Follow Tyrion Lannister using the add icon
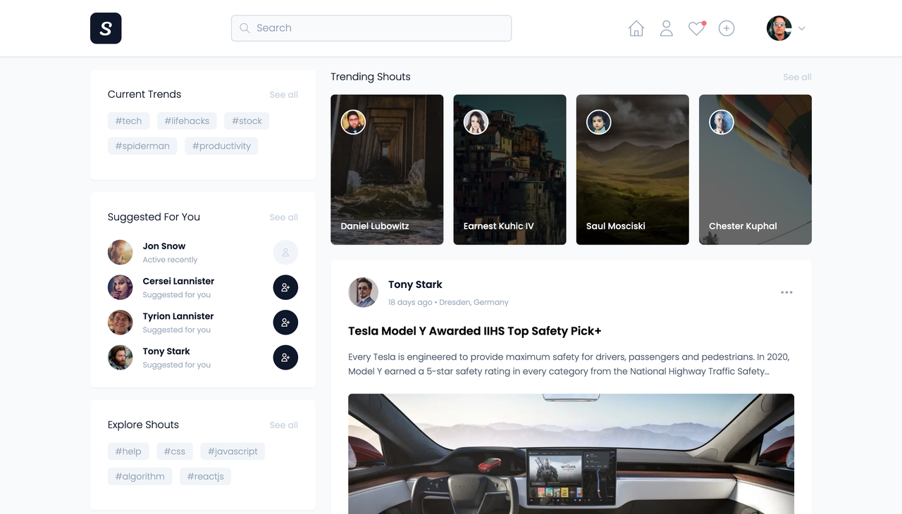The height and width of the screenshot is (514, 902). (x=285, y=322)
